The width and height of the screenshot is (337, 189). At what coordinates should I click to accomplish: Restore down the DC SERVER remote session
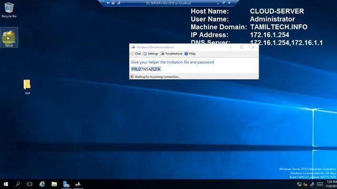223,3
